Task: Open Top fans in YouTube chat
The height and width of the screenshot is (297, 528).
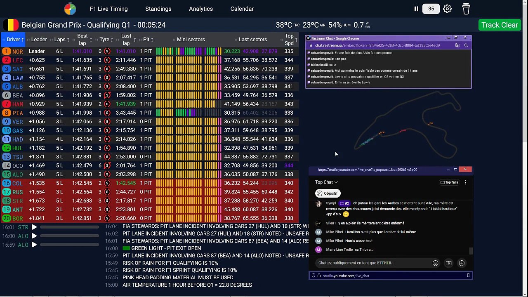Action: coord(449,182)
